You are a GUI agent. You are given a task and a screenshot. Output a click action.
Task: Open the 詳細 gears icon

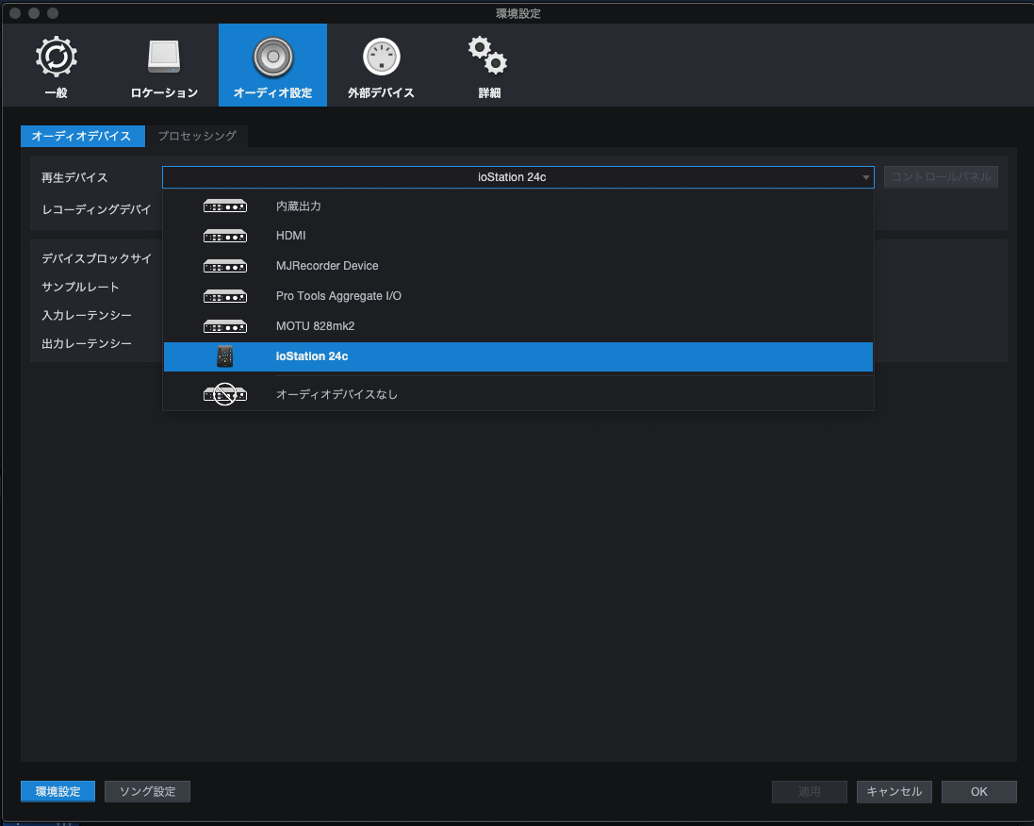tap(488, 56)
